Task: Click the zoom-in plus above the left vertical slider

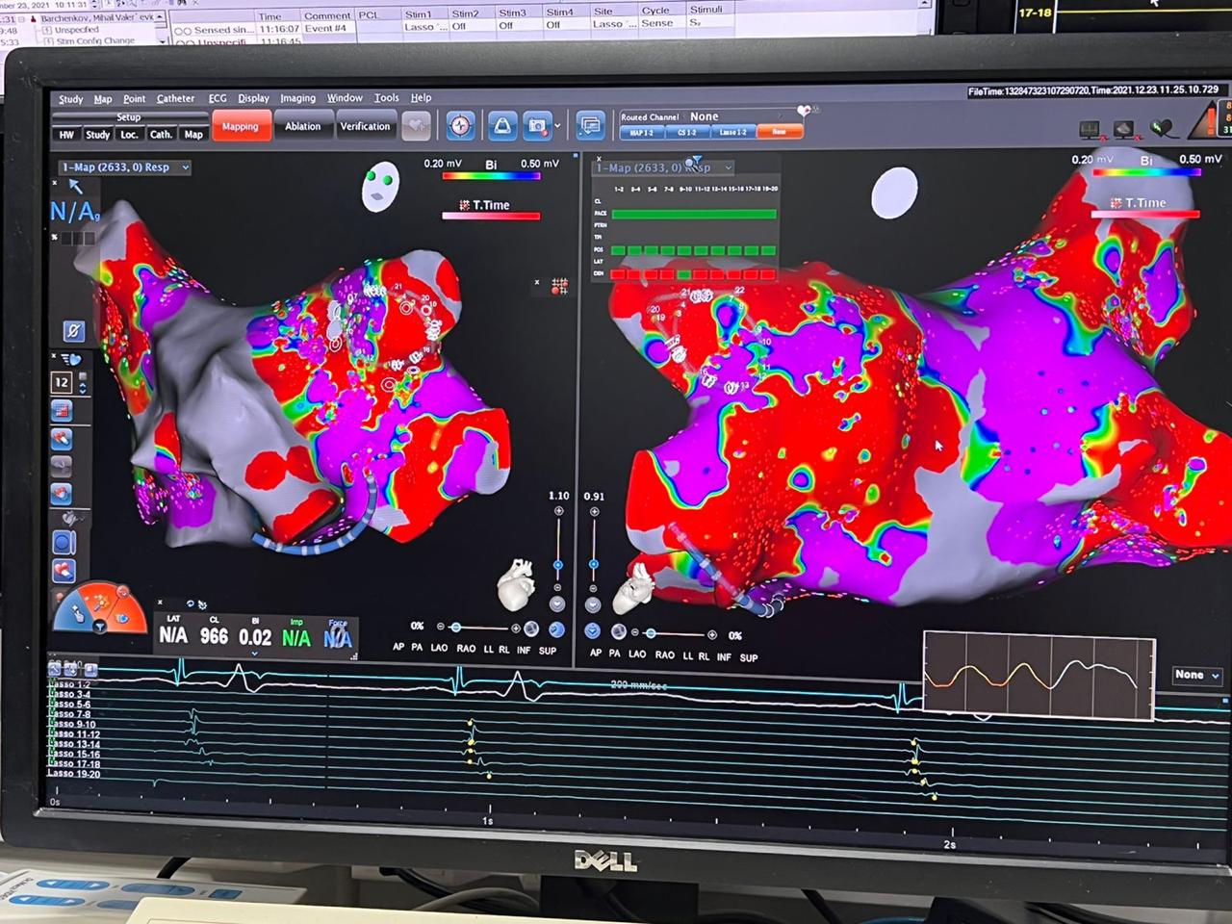Action: coord(558,511)
